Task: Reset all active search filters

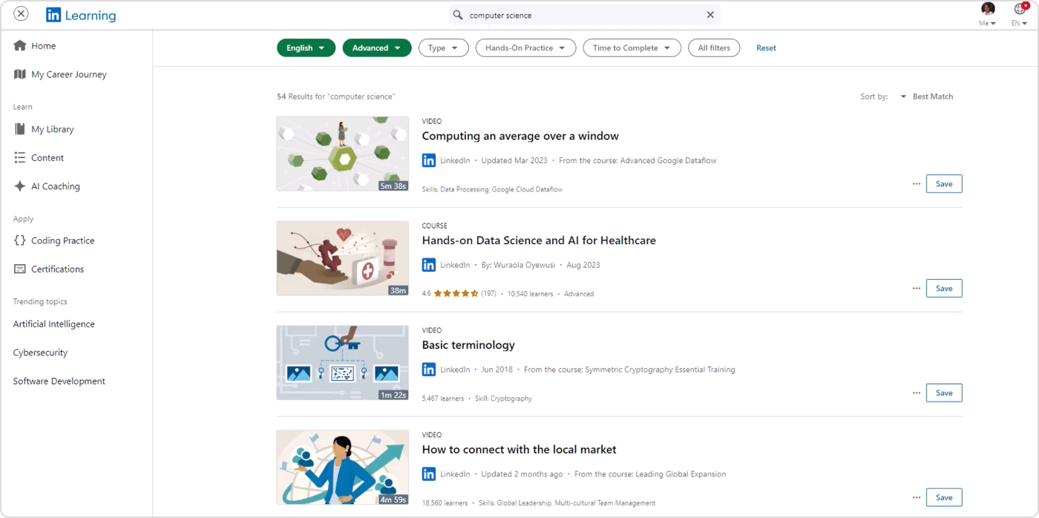Action: point(766,47)
